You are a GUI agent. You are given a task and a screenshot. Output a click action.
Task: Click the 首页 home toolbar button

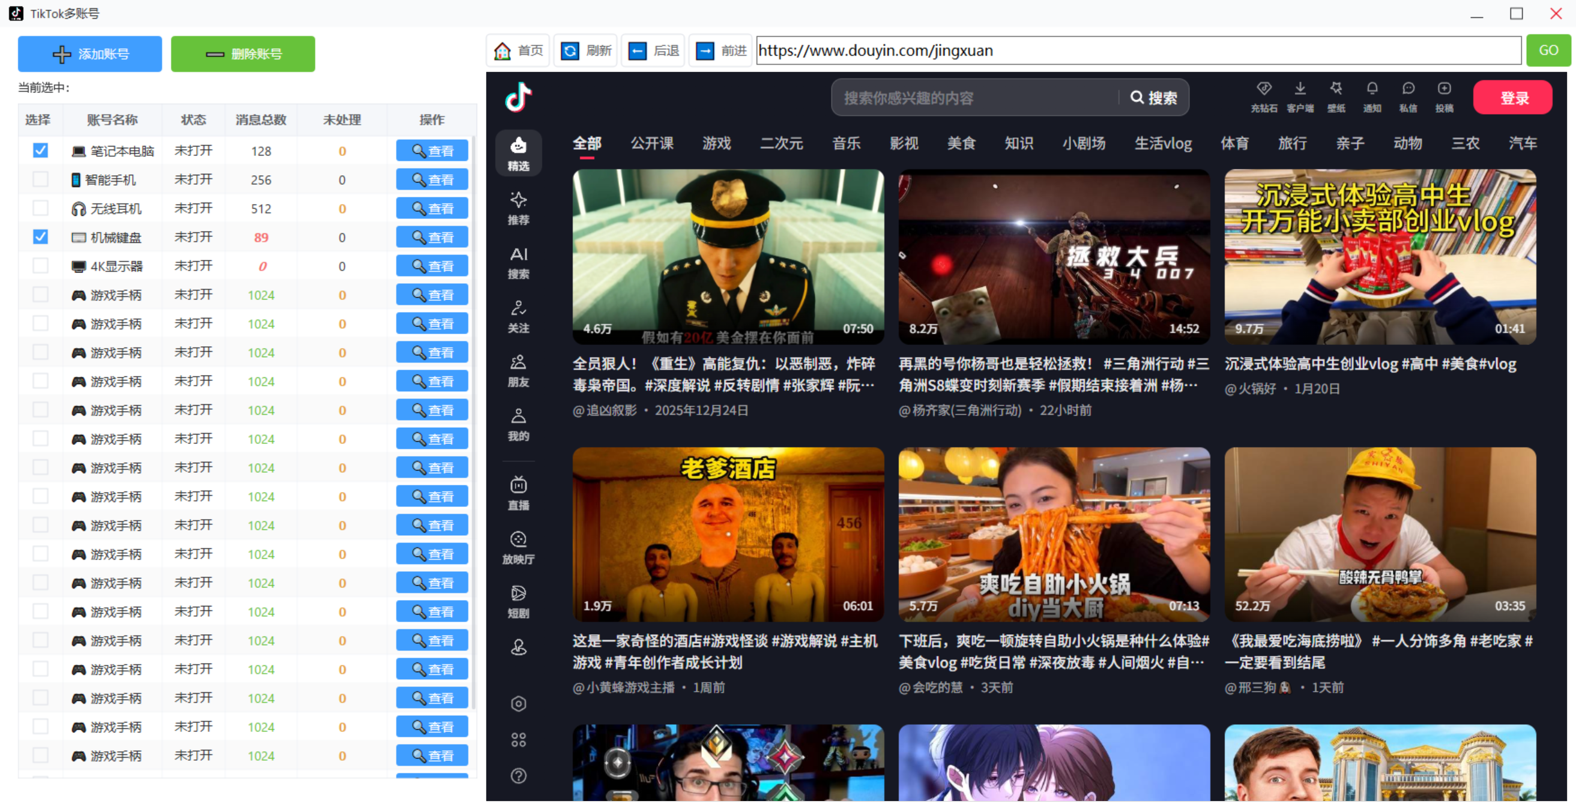pyautogui.click(x=518, y=50)
